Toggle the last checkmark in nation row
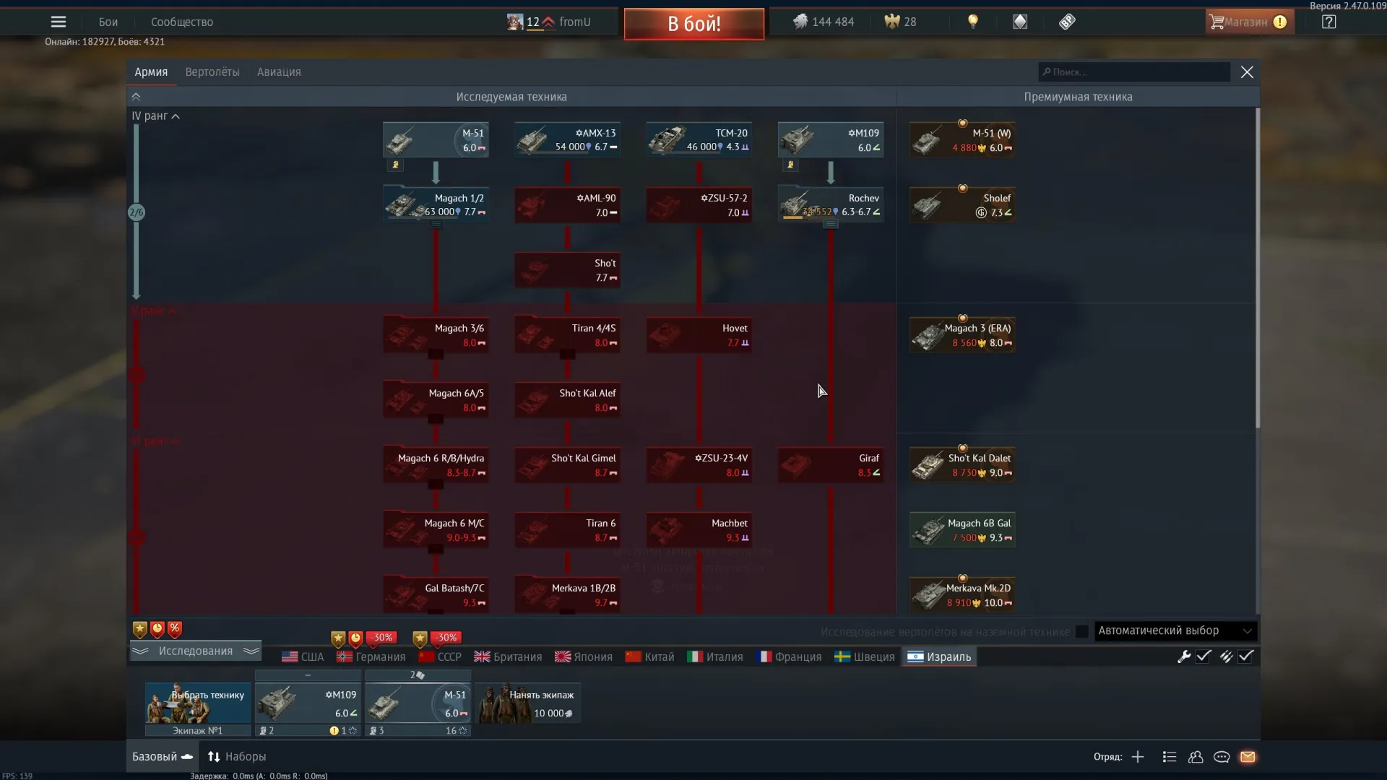This screenshot has width=1387, height=780. [x=1246, y=656]
